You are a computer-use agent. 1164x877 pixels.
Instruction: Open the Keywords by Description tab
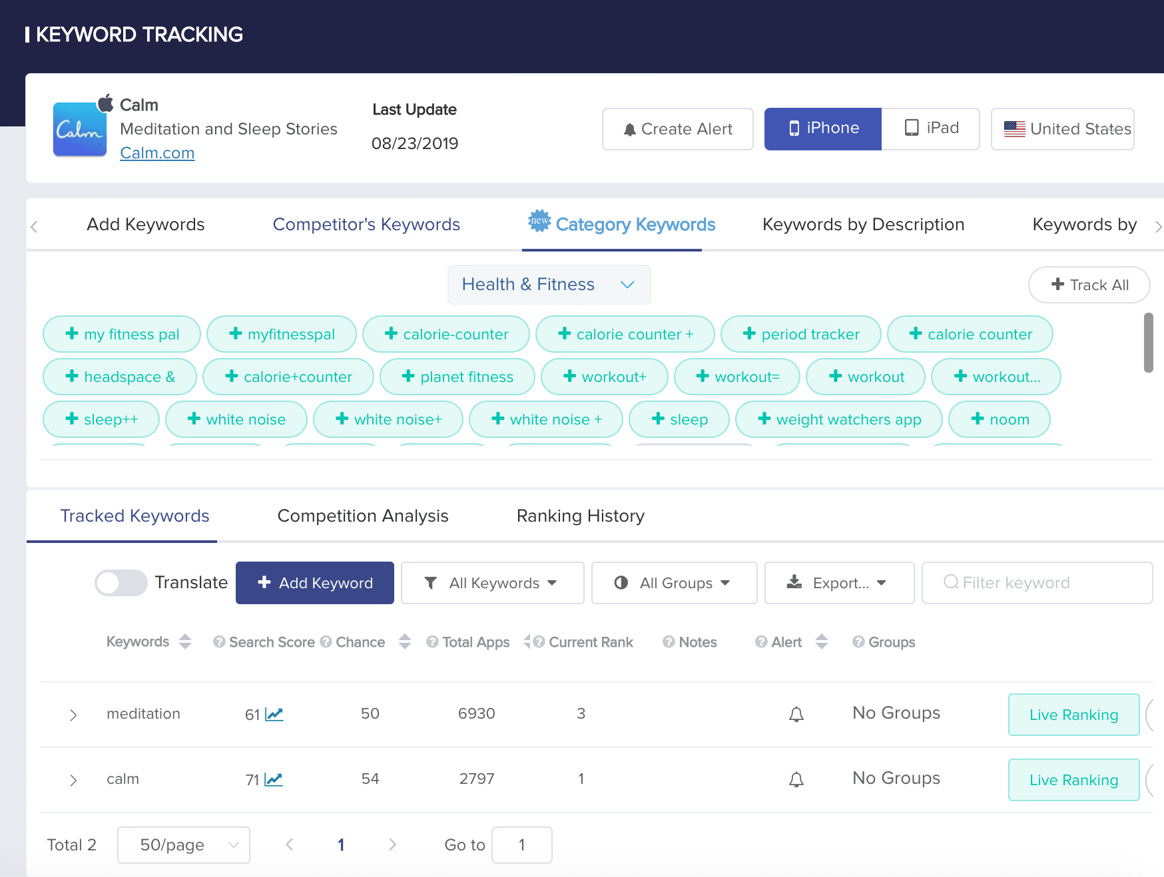pyautogui.click(x=863, y=224)
